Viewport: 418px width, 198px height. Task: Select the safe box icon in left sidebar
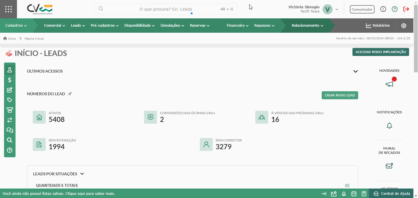click(x=10, y=110)
